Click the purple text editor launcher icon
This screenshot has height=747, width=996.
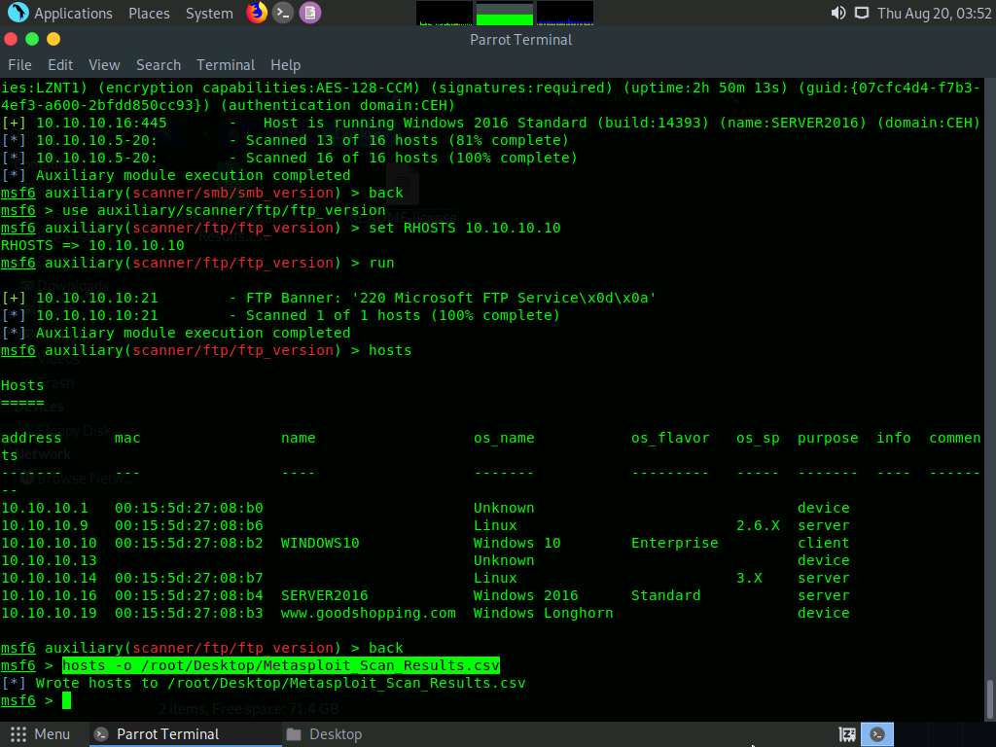310,13
